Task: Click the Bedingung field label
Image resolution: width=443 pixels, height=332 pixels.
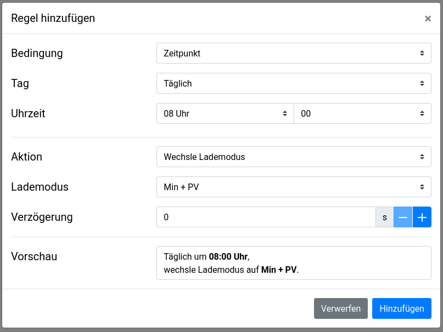Action: [37, 53]
